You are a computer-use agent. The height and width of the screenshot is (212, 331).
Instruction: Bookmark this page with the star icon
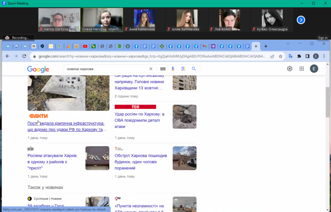tap(280, 56)
